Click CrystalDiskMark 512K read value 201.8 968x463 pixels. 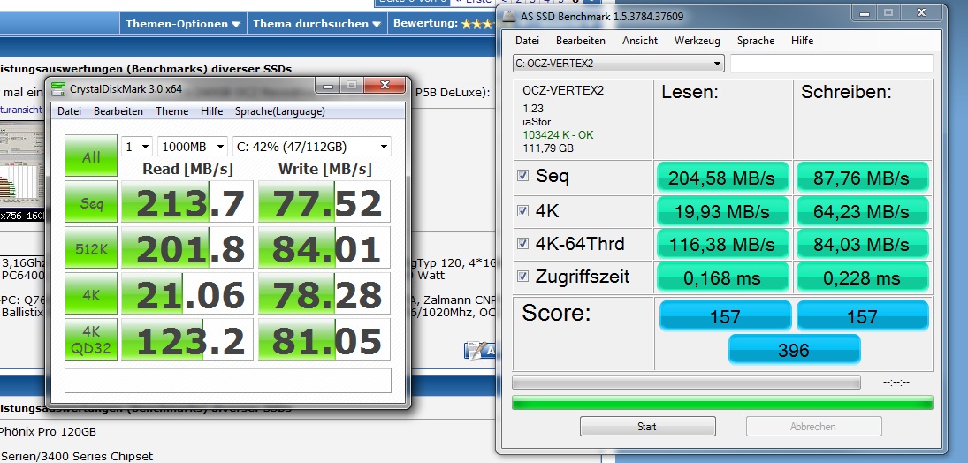tap(187, 247)
